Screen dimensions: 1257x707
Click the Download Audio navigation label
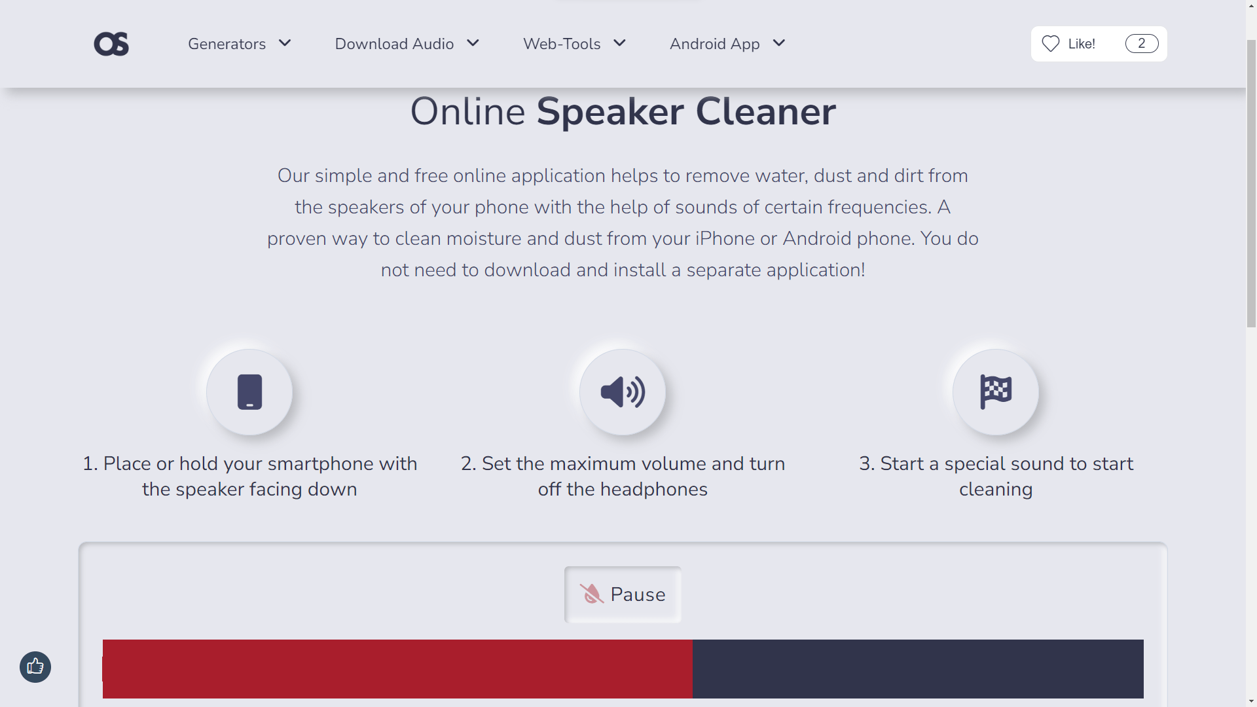pos(394,44)
